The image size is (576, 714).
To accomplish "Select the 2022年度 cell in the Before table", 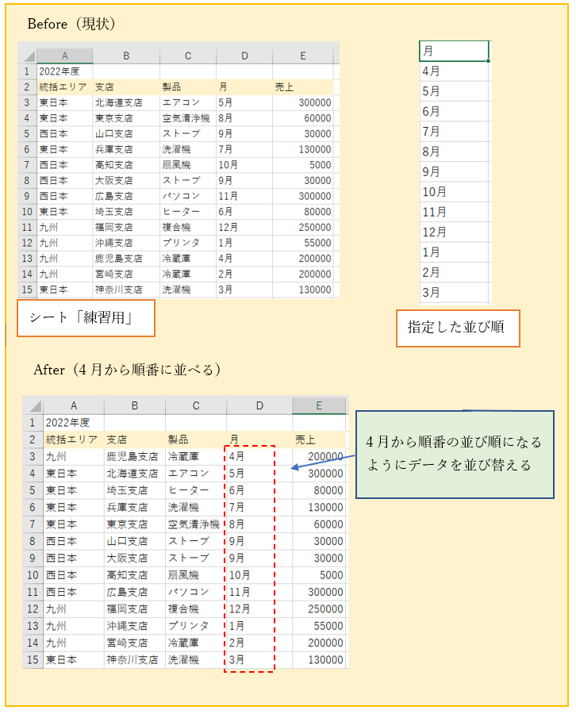I will point(64,71).
